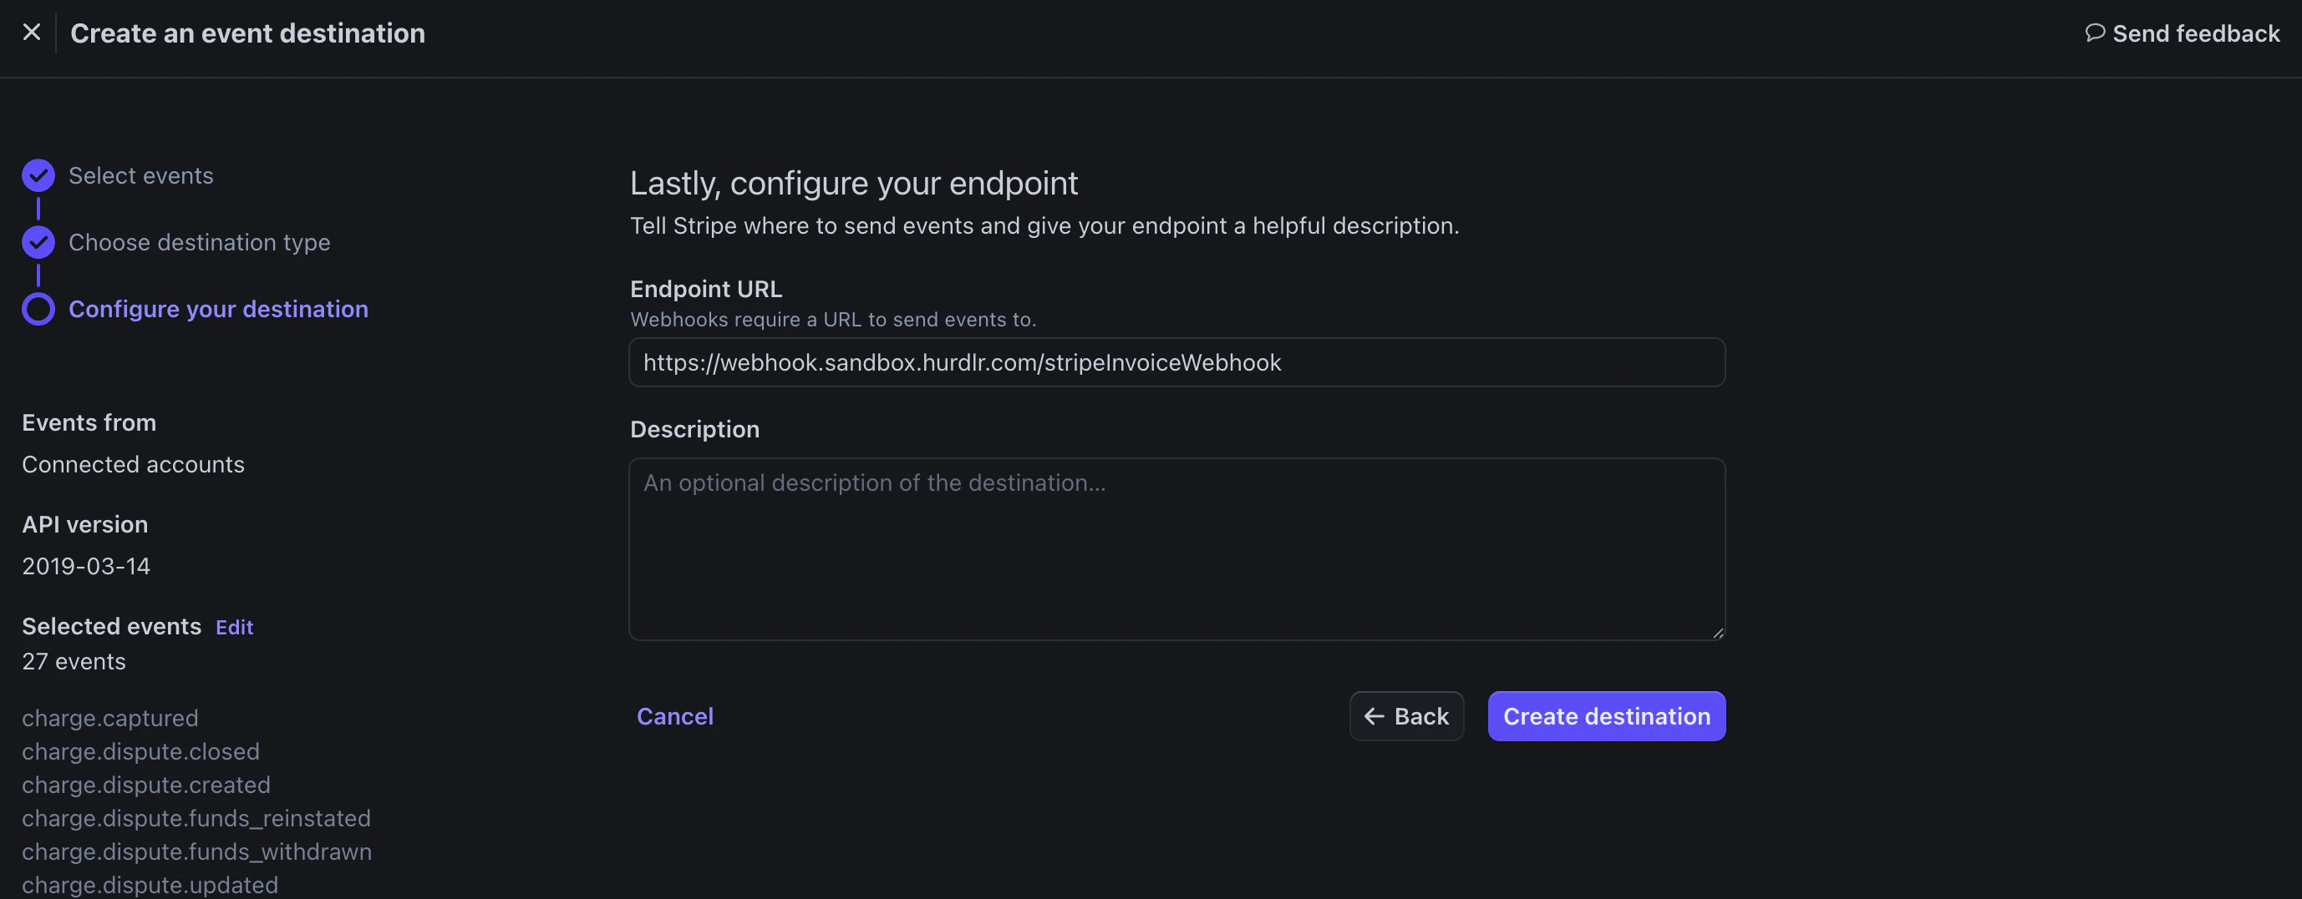
Task: Click the back arrow inside the Back button
Action: (x=1375, y=715)
